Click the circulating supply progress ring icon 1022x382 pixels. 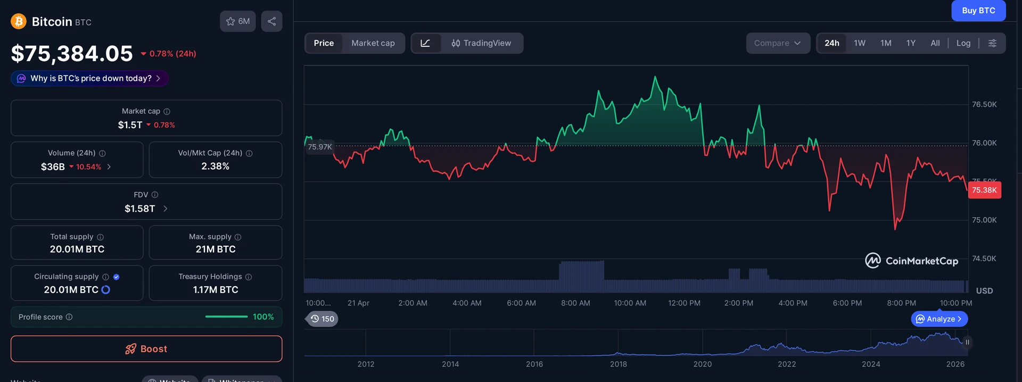point(105,290)
